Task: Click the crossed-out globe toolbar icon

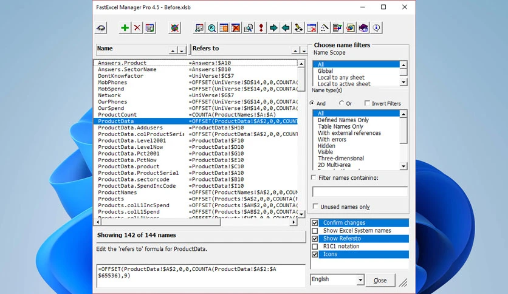Action: tap(174, 28)
